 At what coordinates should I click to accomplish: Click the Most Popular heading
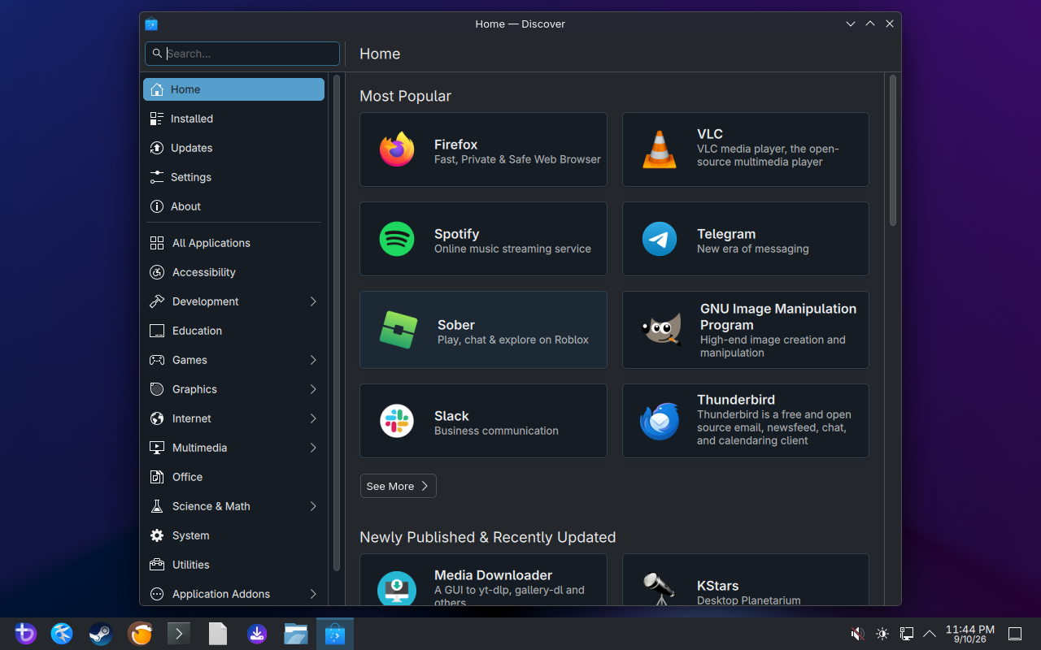point(405,96)
